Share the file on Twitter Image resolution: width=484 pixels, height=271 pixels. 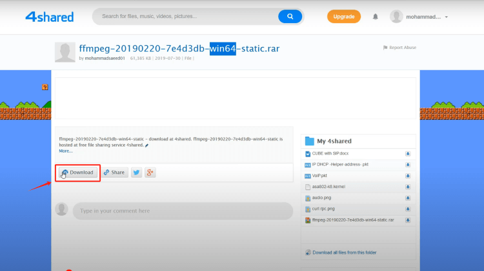point(136,173)
